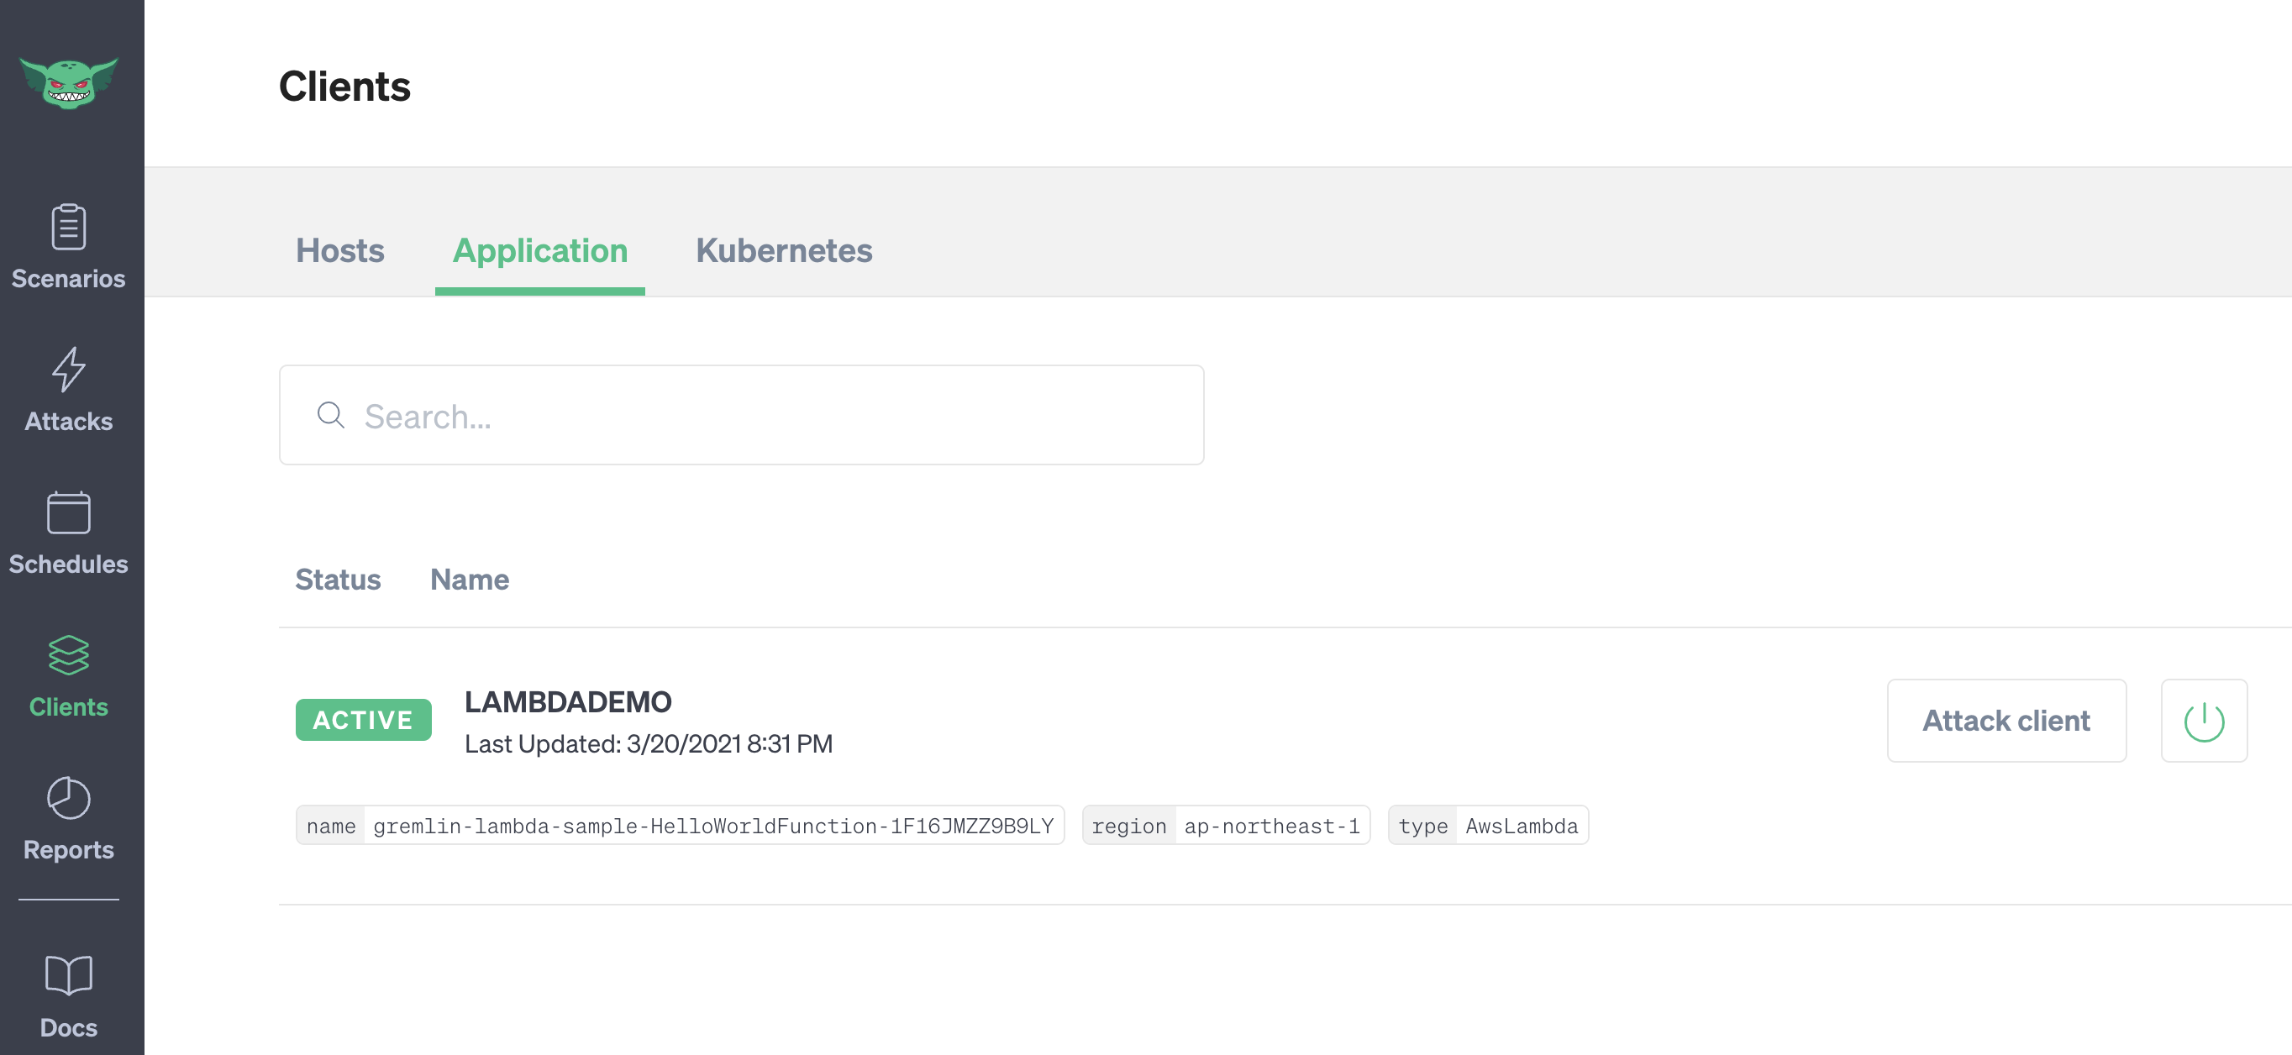2292x1055 pixels.
Task: Click the gremlin-lambda-sample name tag
Action: click(x=680, y=826)
